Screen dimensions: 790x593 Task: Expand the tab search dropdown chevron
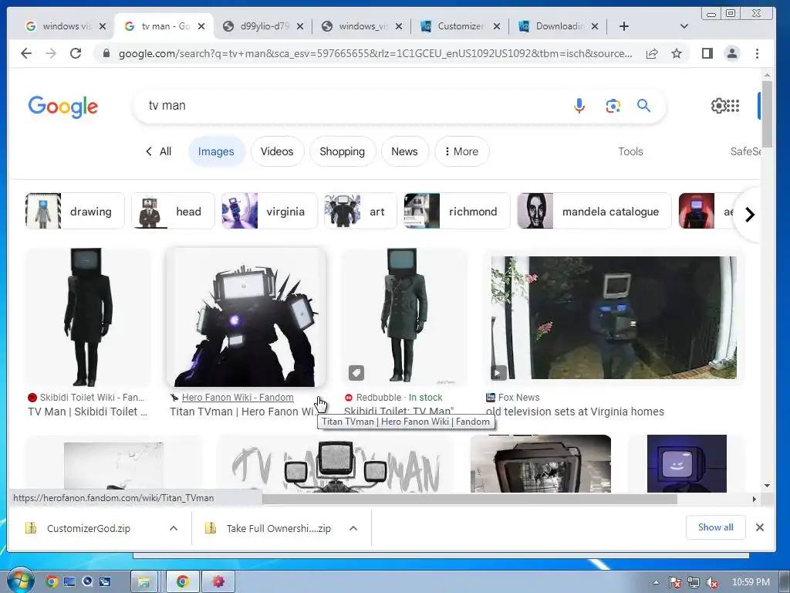(684, 26)
